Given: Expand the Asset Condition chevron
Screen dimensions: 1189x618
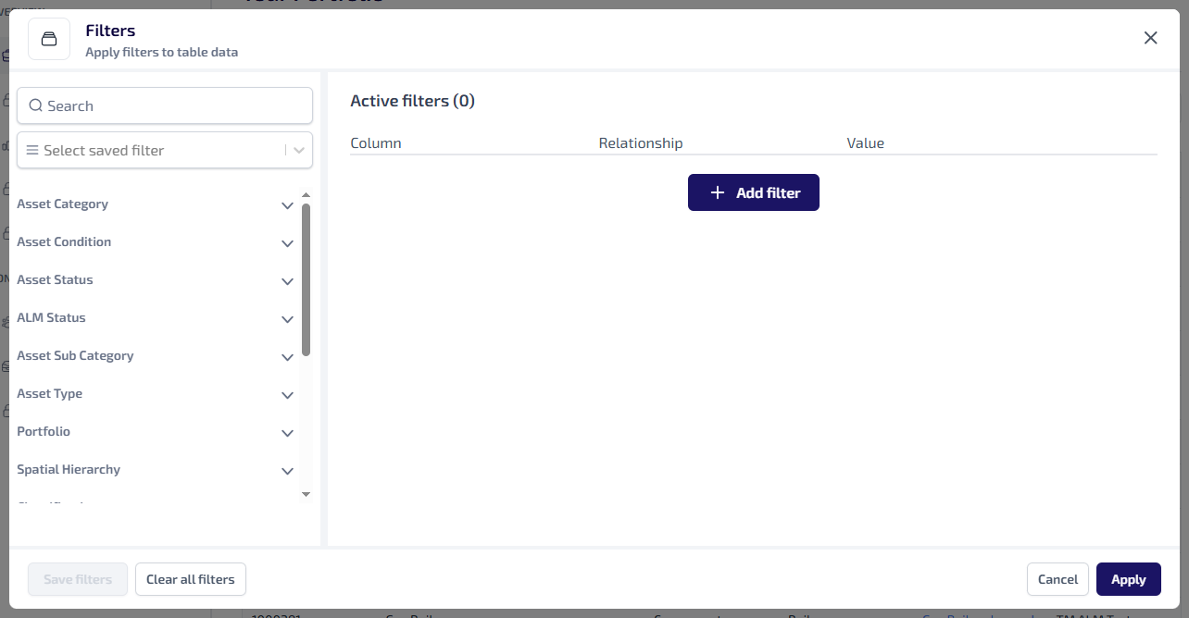Looking at the screenshot, I should (287, 243).
